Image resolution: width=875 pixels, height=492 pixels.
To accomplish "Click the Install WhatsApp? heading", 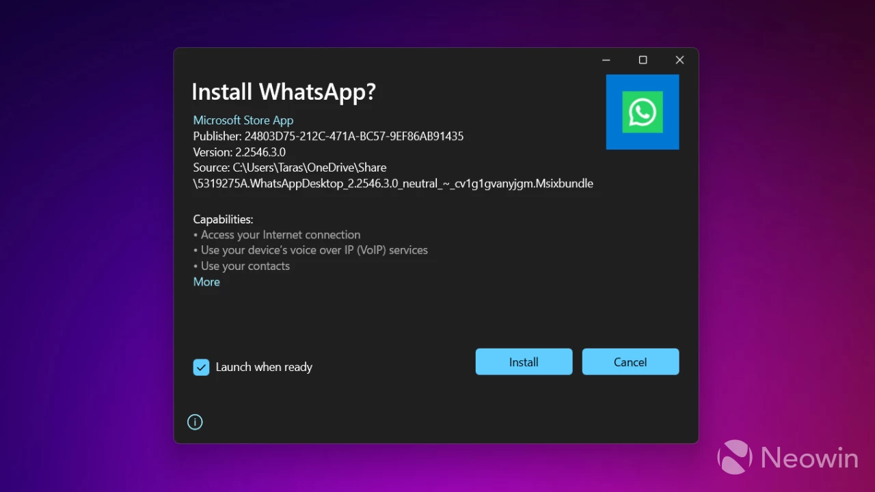I will [284, 92].
